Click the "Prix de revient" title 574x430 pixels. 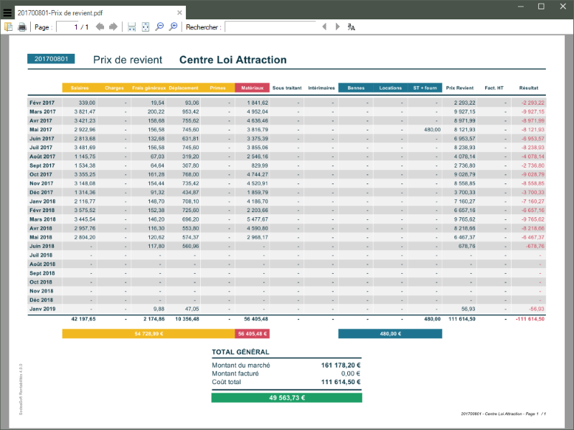[x=128, y=60]
